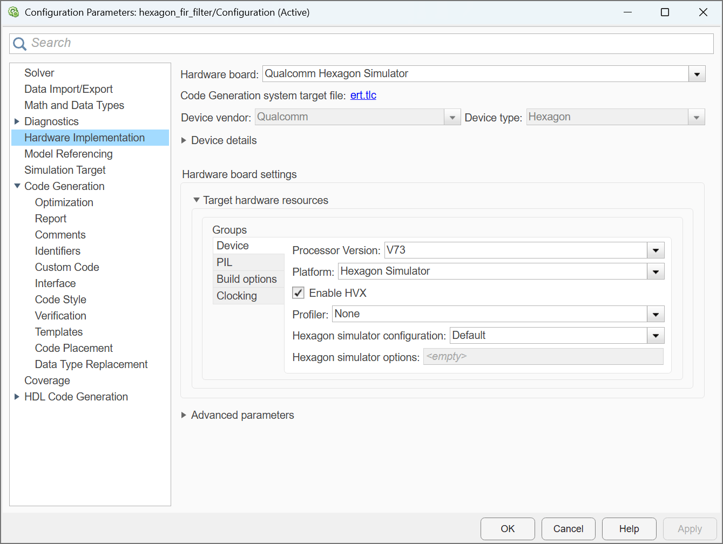Open the ert.tlc system target file link

[x=363, y=96]
